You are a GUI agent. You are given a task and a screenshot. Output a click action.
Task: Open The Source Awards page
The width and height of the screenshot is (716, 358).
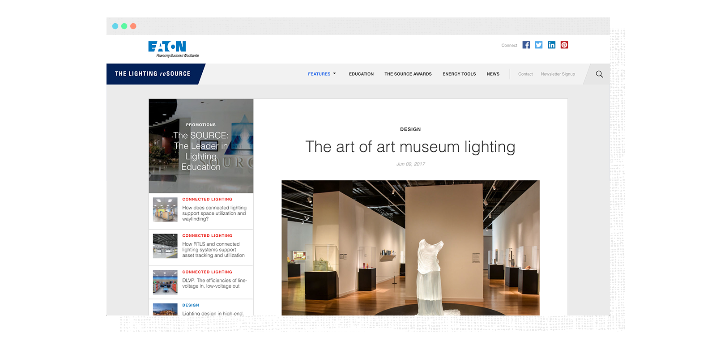[x=408, y=74]
